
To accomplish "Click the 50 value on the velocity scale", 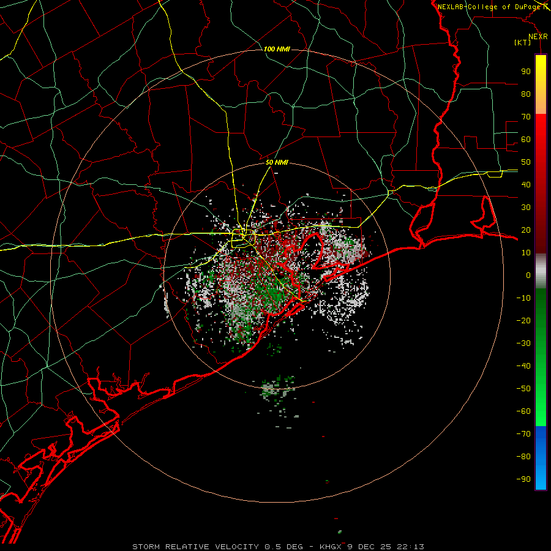I will [526, 162].
